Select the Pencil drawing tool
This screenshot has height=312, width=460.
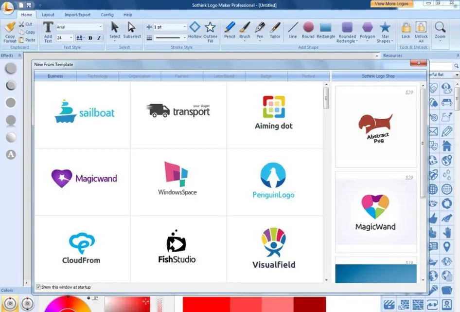pos(230,30)
